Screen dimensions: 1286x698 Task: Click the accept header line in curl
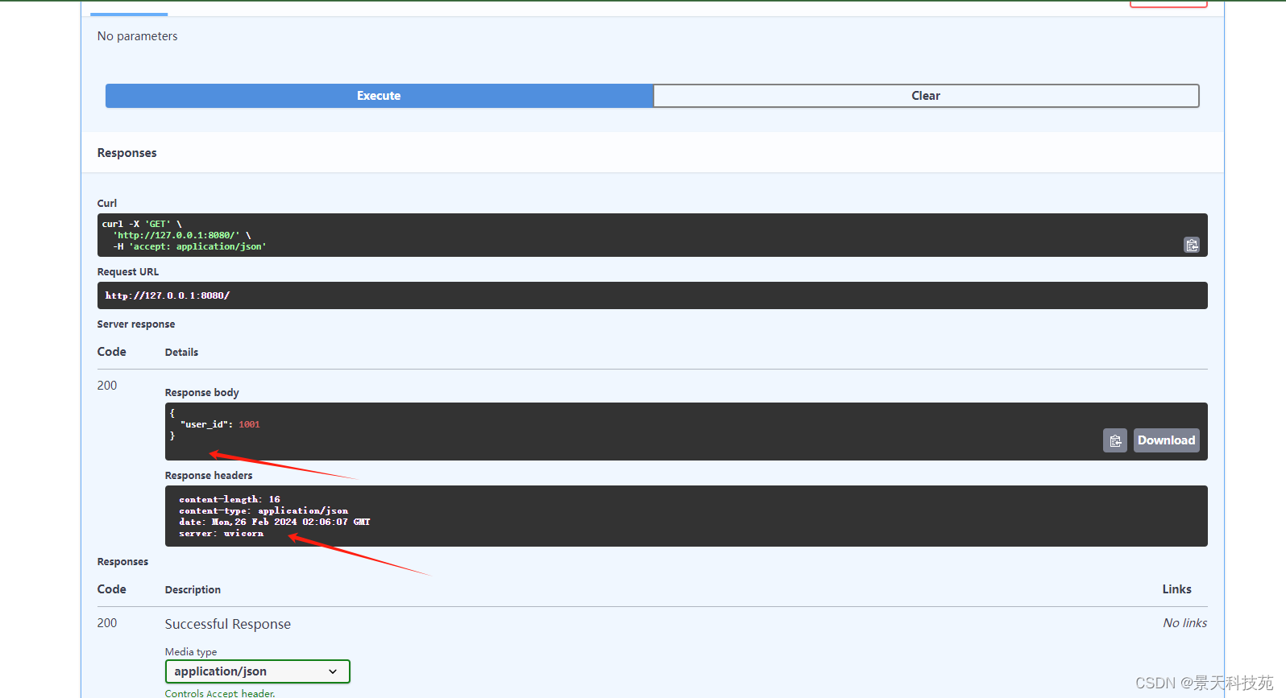tap(189, 246)
